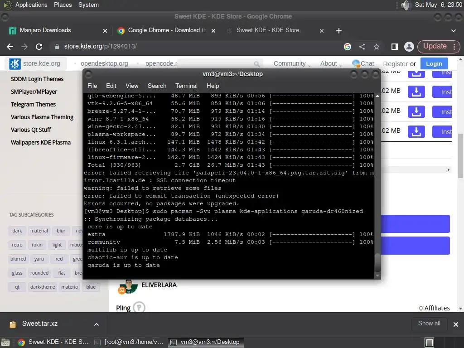
Task: Bookmark this page with the star icon
Action: click(377, 47)
